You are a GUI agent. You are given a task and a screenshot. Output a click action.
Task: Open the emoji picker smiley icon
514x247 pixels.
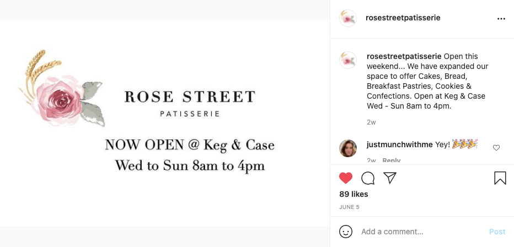coord(345,232)
